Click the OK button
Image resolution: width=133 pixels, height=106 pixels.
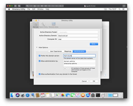coord(94,81)
